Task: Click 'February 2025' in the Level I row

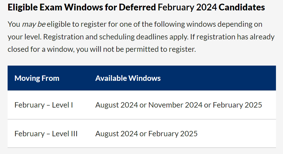Action: click(x=237, y=105)
